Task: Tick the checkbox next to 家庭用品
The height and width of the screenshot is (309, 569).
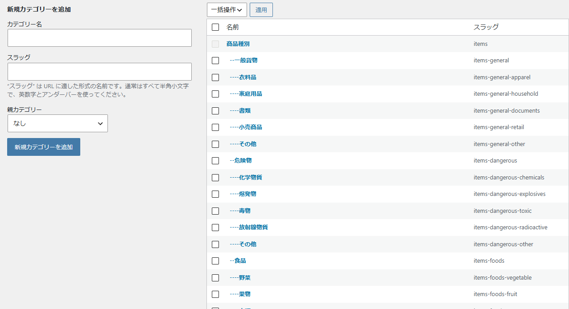Action: point(215,94)
